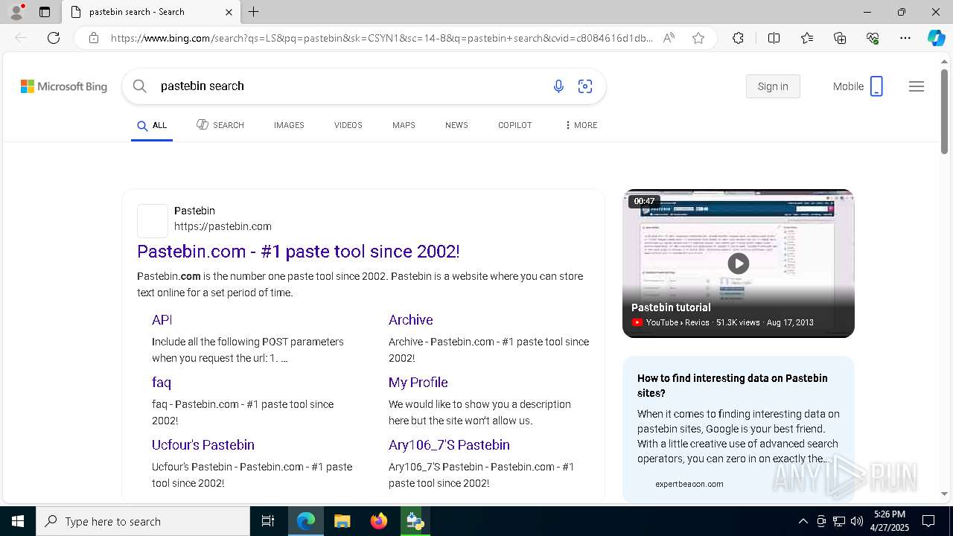This screenshot has width=953, height=536.
Task: Close the pastebin search tab
Action: [229, 12]
